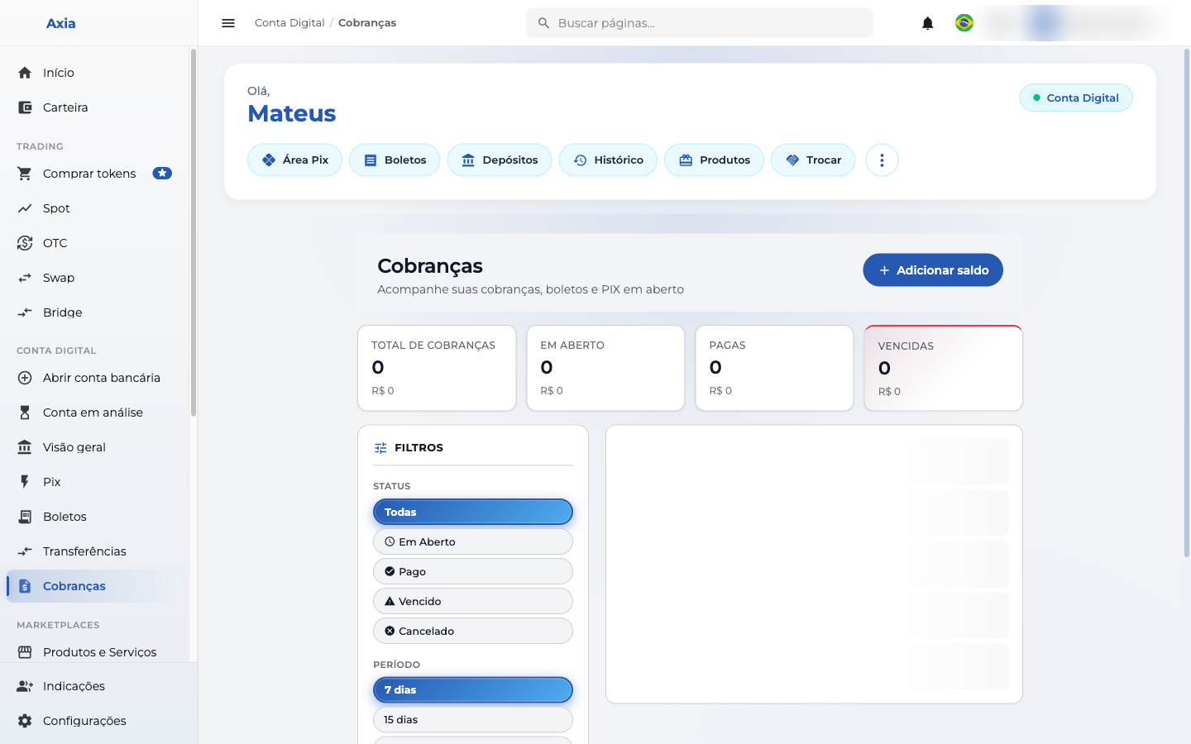This screenshot has height=744, width=1191.
Task: Select the Todas status filter
Action: click(x=473, y=512)
